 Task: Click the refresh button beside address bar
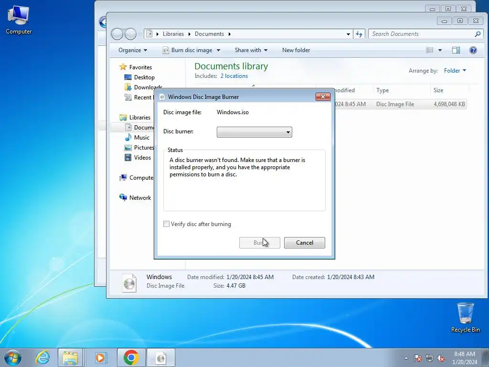pos(359,34)
